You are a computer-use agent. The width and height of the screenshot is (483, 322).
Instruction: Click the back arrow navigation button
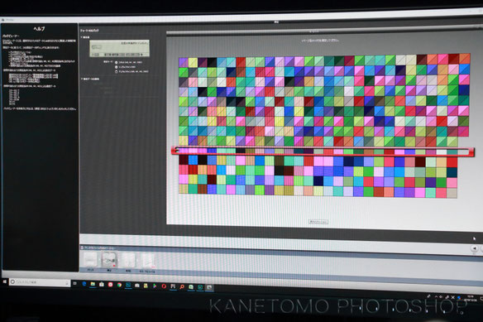coord(475,248)
